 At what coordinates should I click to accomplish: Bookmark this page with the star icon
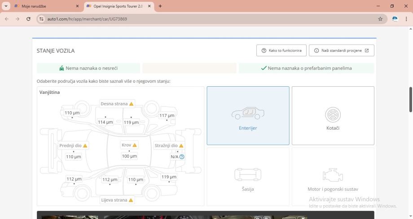(380, 19)
